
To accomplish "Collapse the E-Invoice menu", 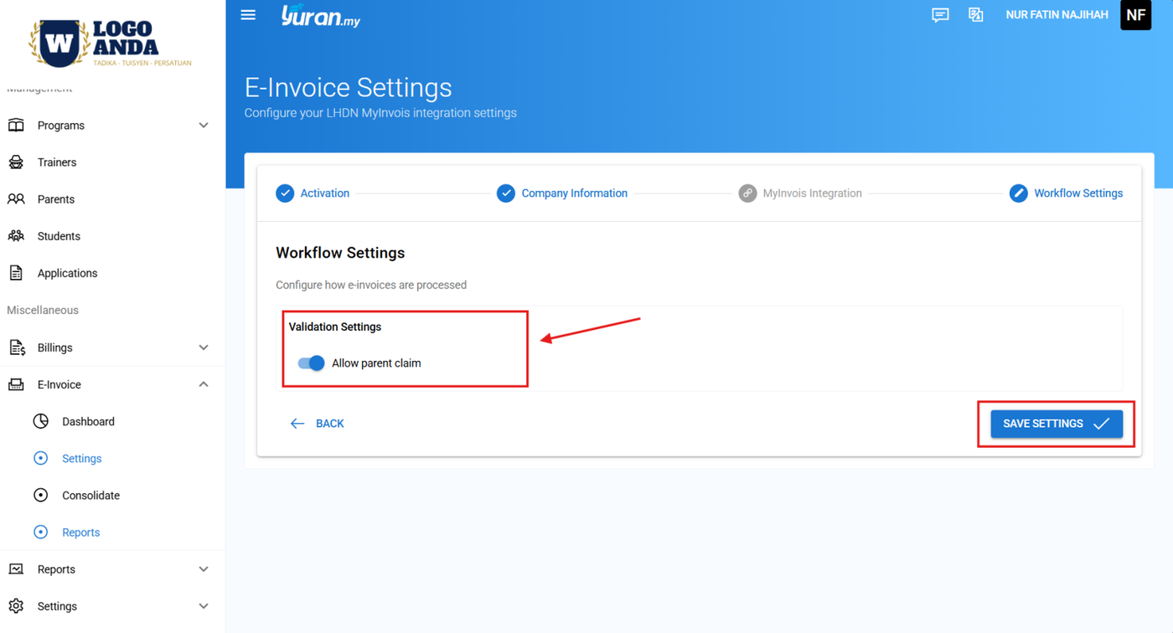I will 204,384.
